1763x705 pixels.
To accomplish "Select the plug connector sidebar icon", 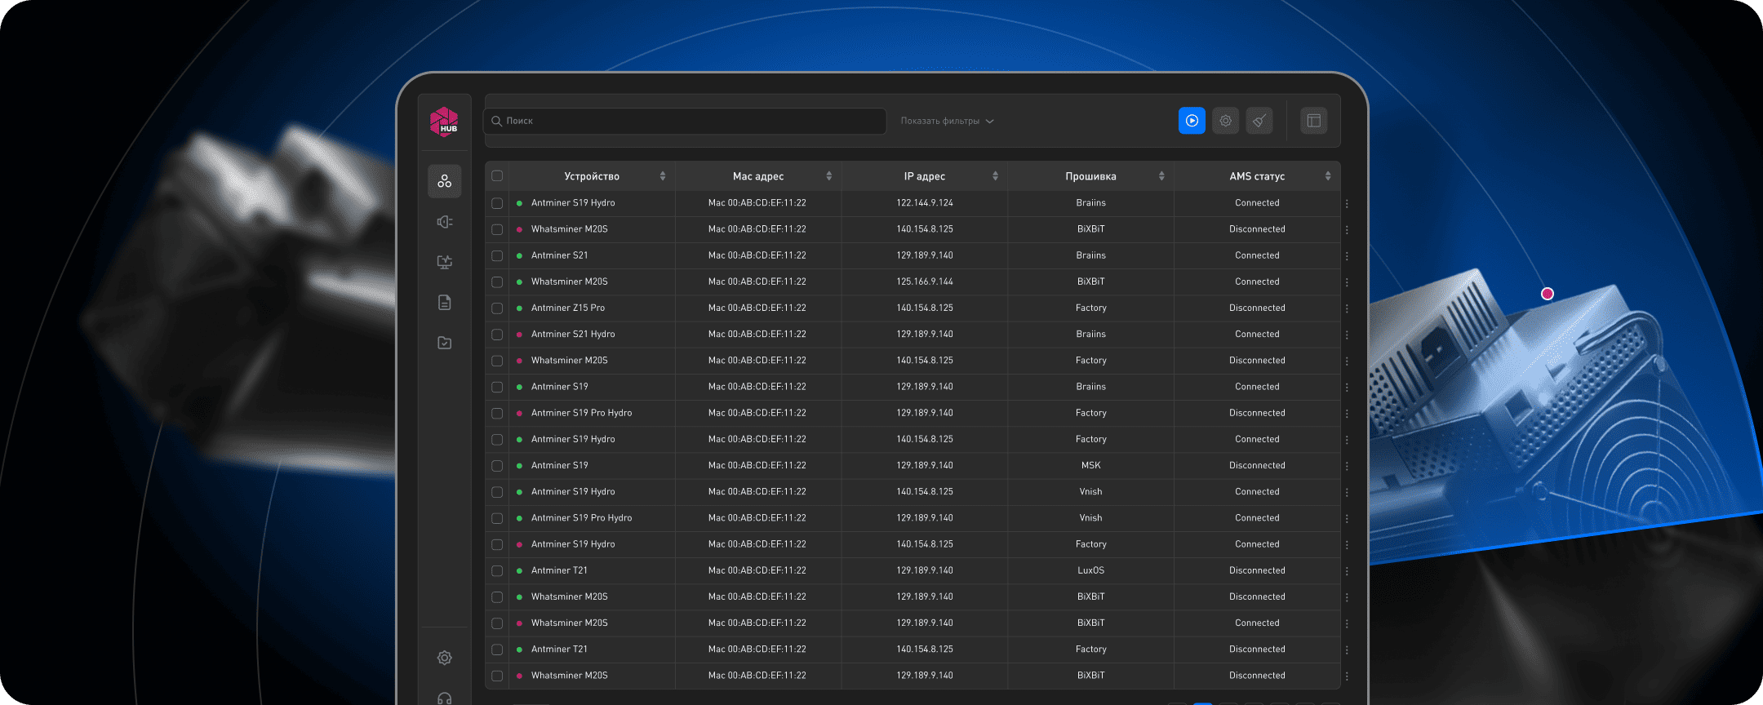I will pyautogui.click(x=444, y=222).
